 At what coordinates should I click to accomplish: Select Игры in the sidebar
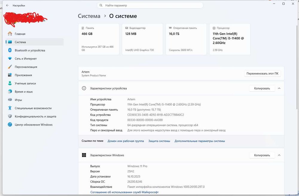pos(34,100)
